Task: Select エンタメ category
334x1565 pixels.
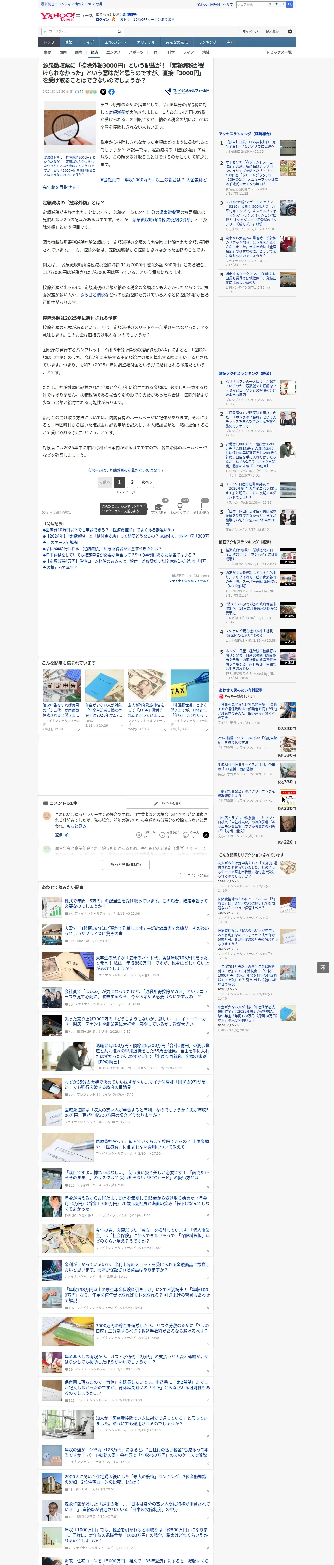Action: tap(113, 52)
